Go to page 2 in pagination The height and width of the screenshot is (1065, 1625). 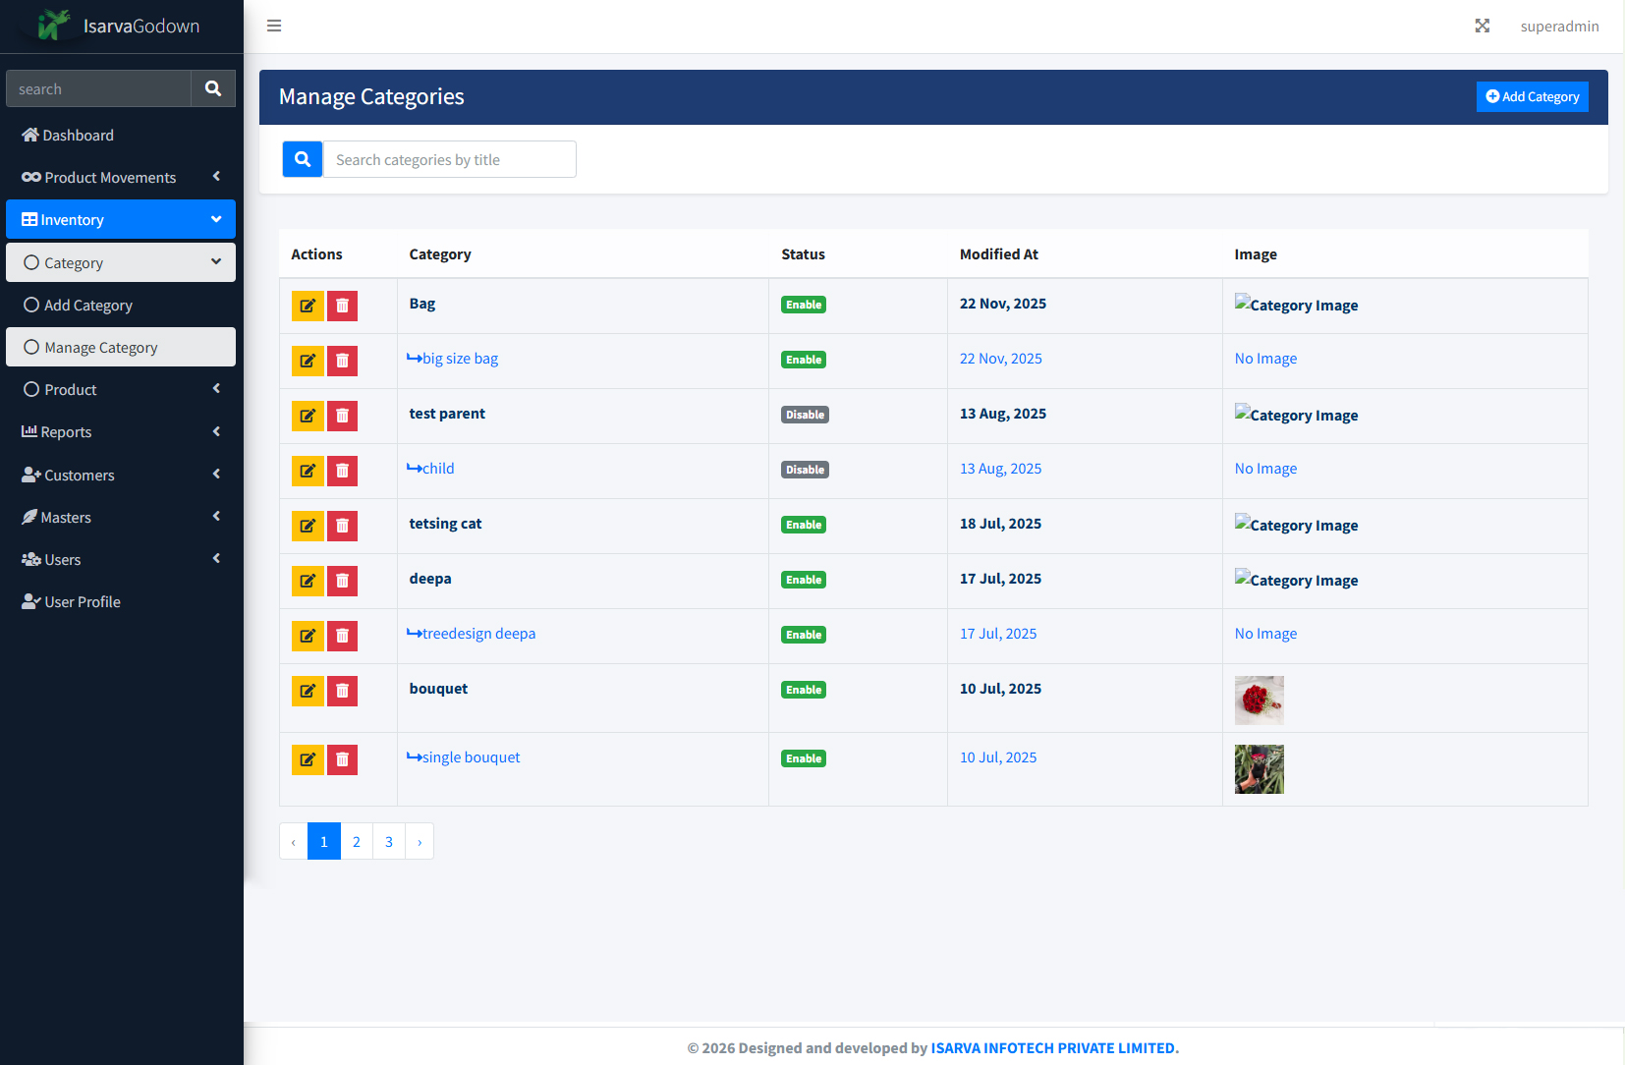(x=357, y=841)
